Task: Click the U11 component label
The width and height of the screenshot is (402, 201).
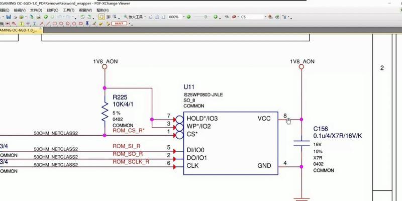Action: point(189,87)
